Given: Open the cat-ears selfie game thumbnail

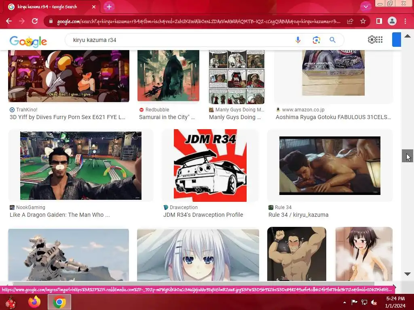Looking at the screenshot, I should coord(81,165).
